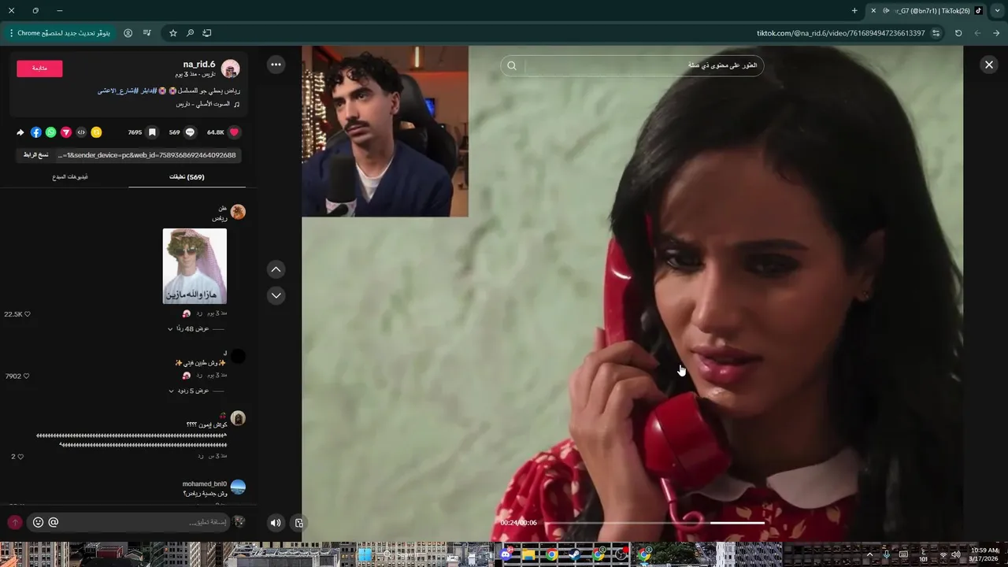Mute the video with the speaker icon

pos(275,522)
